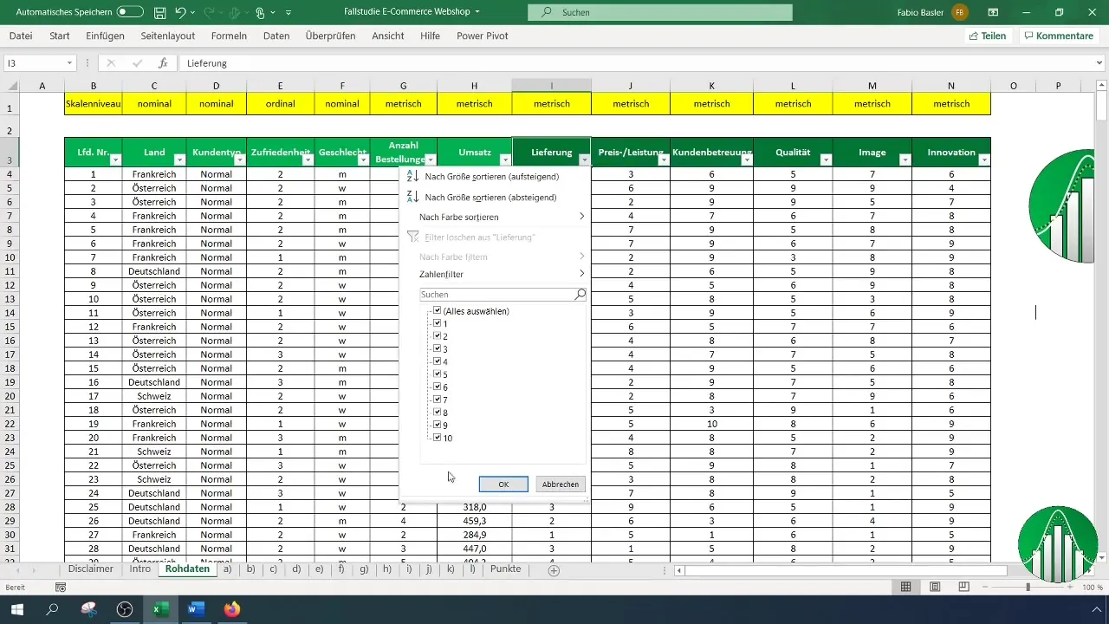Sort ascending via the A-Z icon
This screenshot has height=624, width=1109.
pyautogui.click(x=412, y=176)
